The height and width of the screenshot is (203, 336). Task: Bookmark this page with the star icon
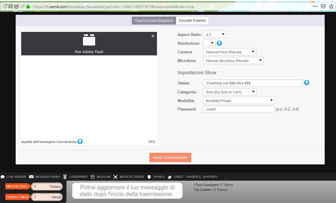331,6
